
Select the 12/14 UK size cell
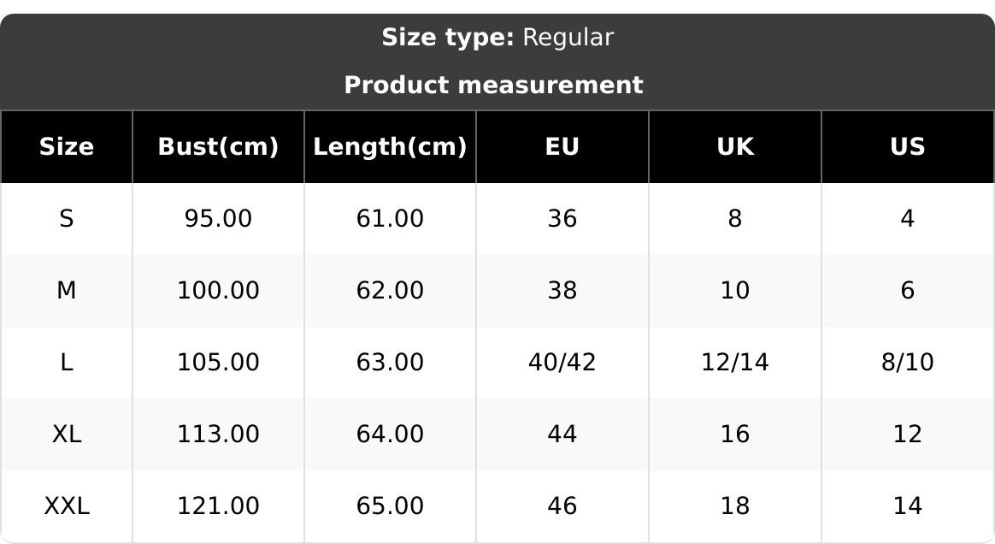(735, 363)
